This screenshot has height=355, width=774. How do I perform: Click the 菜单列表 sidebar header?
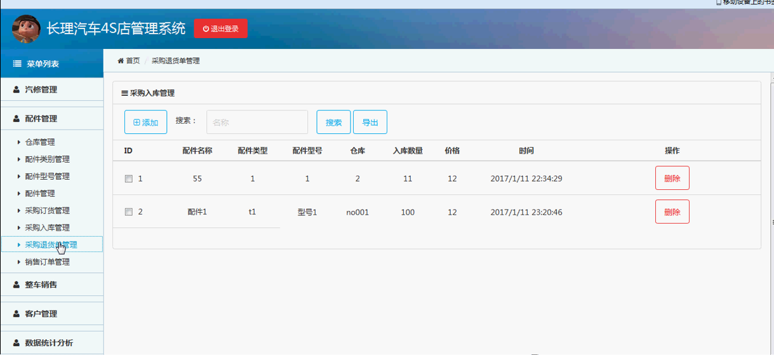[51, 64]
